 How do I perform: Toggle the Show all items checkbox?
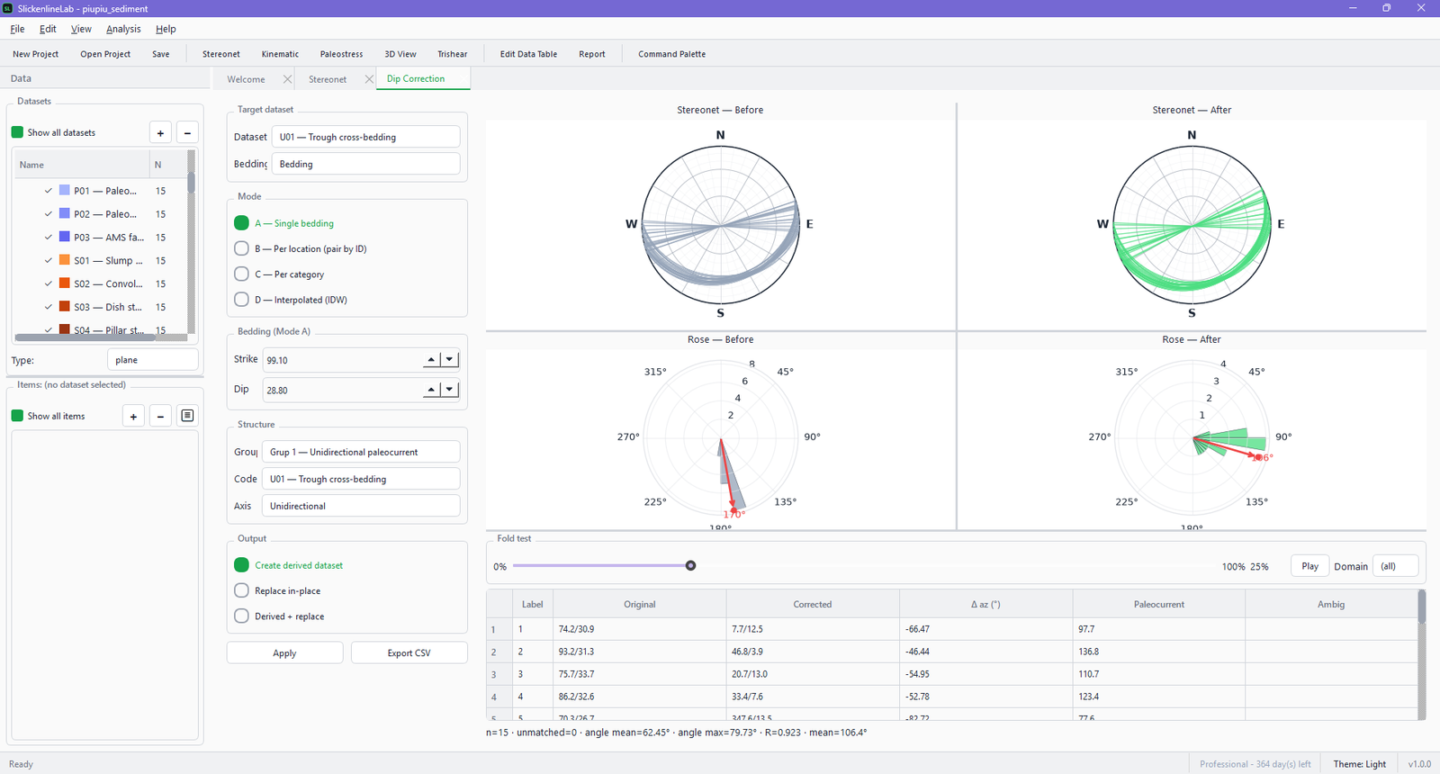17,416
